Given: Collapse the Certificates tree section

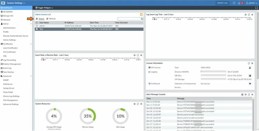Looking at the screenshot, I should 31,44.
